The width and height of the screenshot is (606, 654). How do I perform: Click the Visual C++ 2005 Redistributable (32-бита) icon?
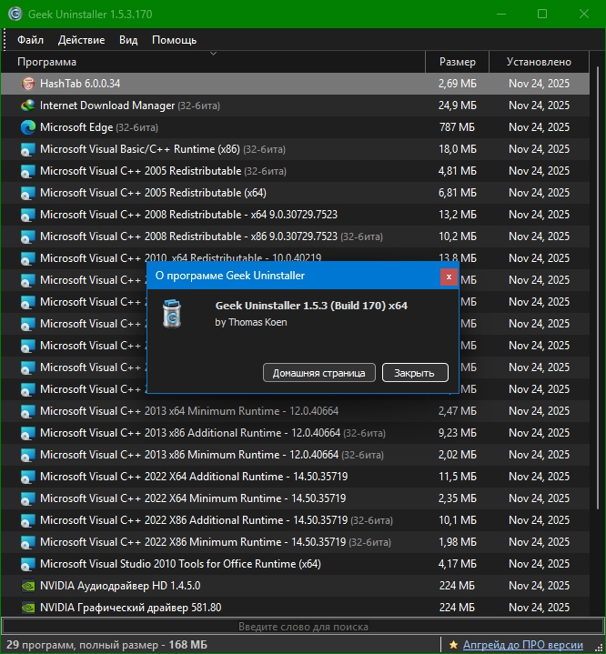pos(28,171)
